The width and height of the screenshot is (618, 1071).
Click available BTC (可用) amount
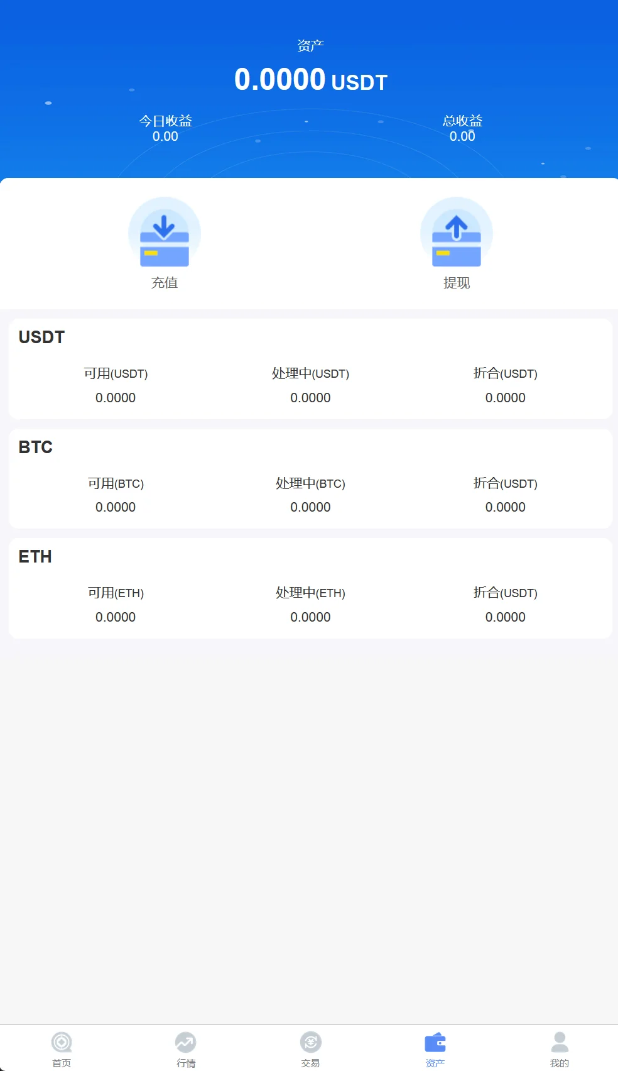click(116, 507)
